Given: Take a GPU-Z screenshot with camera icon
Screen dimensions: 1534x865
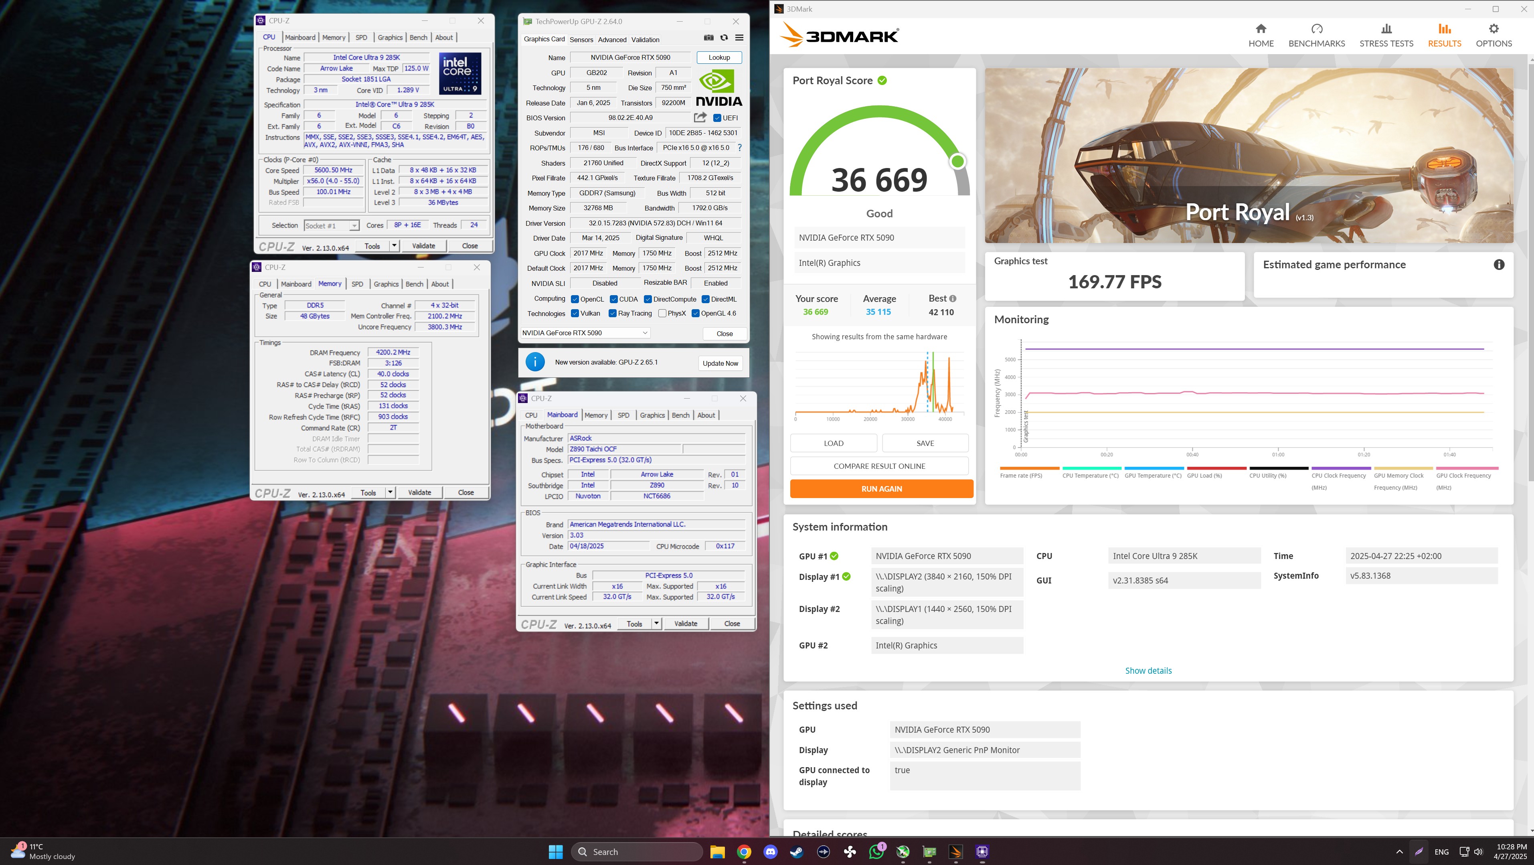Looking at the screenshot, I should (x=708, y=38).
